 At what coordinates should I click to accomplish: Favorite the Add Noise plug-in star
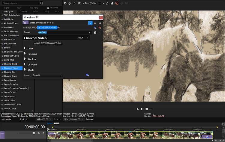click(x=2, y=19)
